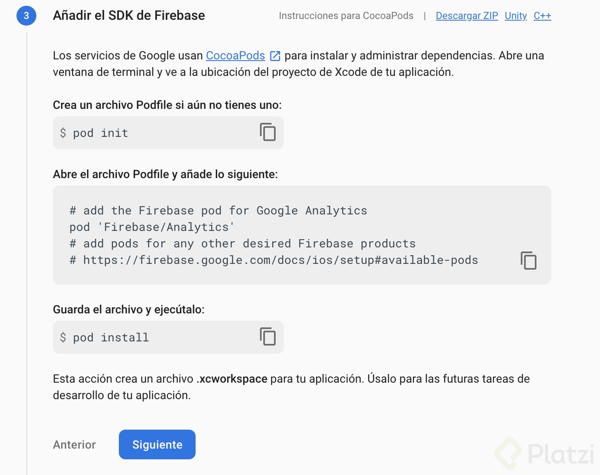Copy the pod install command
Viewport: 600px width, 475px height.
pyautogui.click(x=268, y=336)
